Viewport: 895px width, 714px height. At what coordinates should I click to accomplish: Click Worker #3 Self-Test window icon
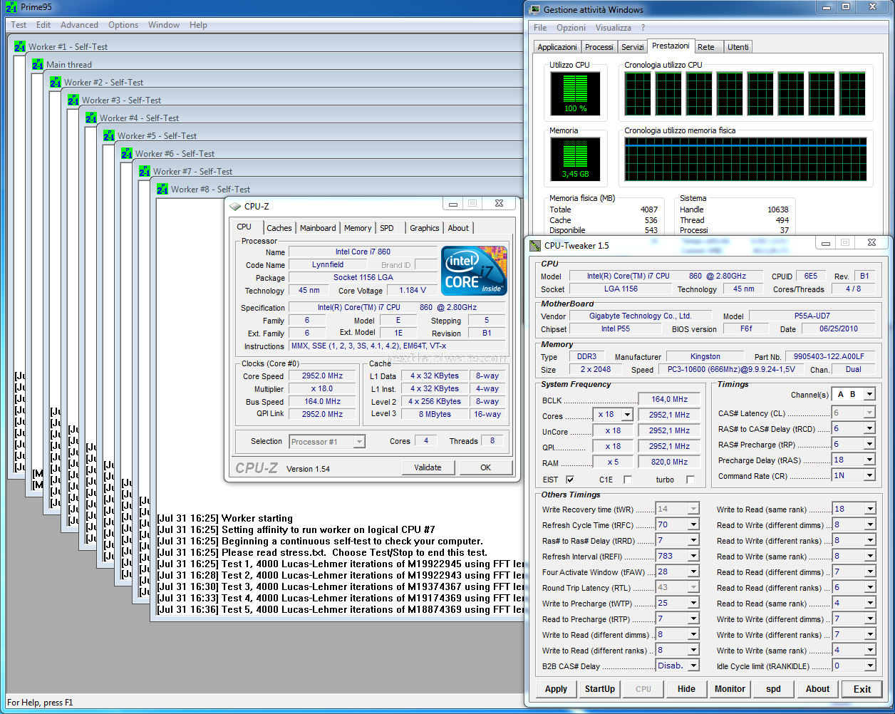(x=73, y=100)
